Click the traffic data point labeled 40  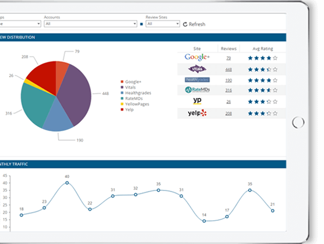pyautogui.click(x=67, y=183)
